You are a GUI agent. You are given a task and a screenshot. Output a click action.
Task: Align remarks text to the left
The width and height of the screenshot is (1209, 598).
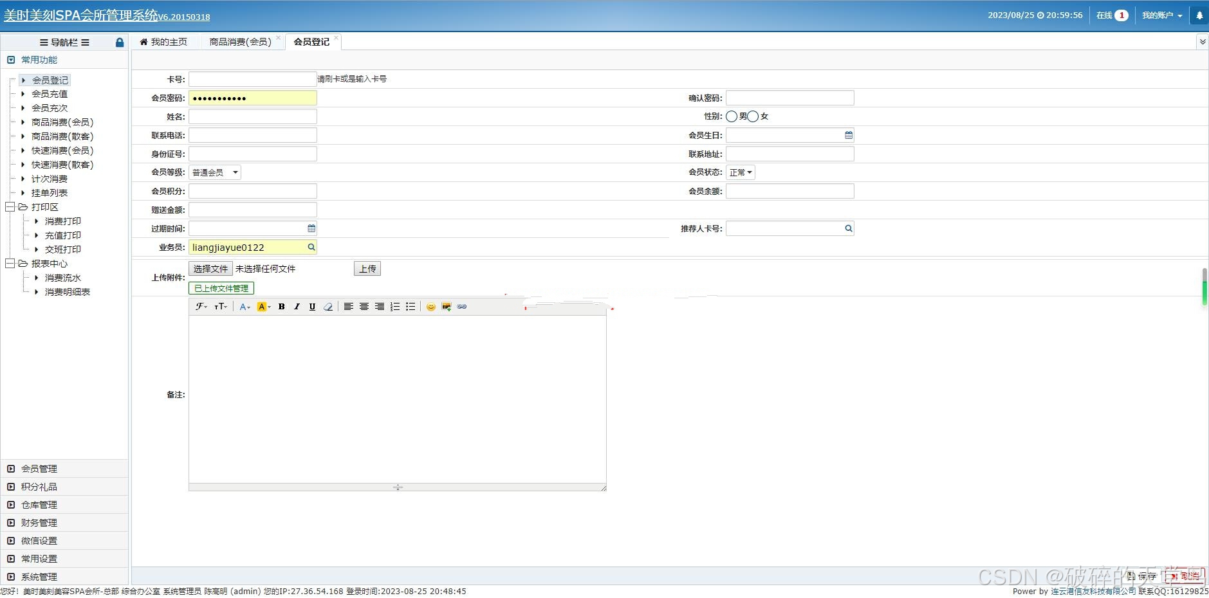tap(348, 307)
